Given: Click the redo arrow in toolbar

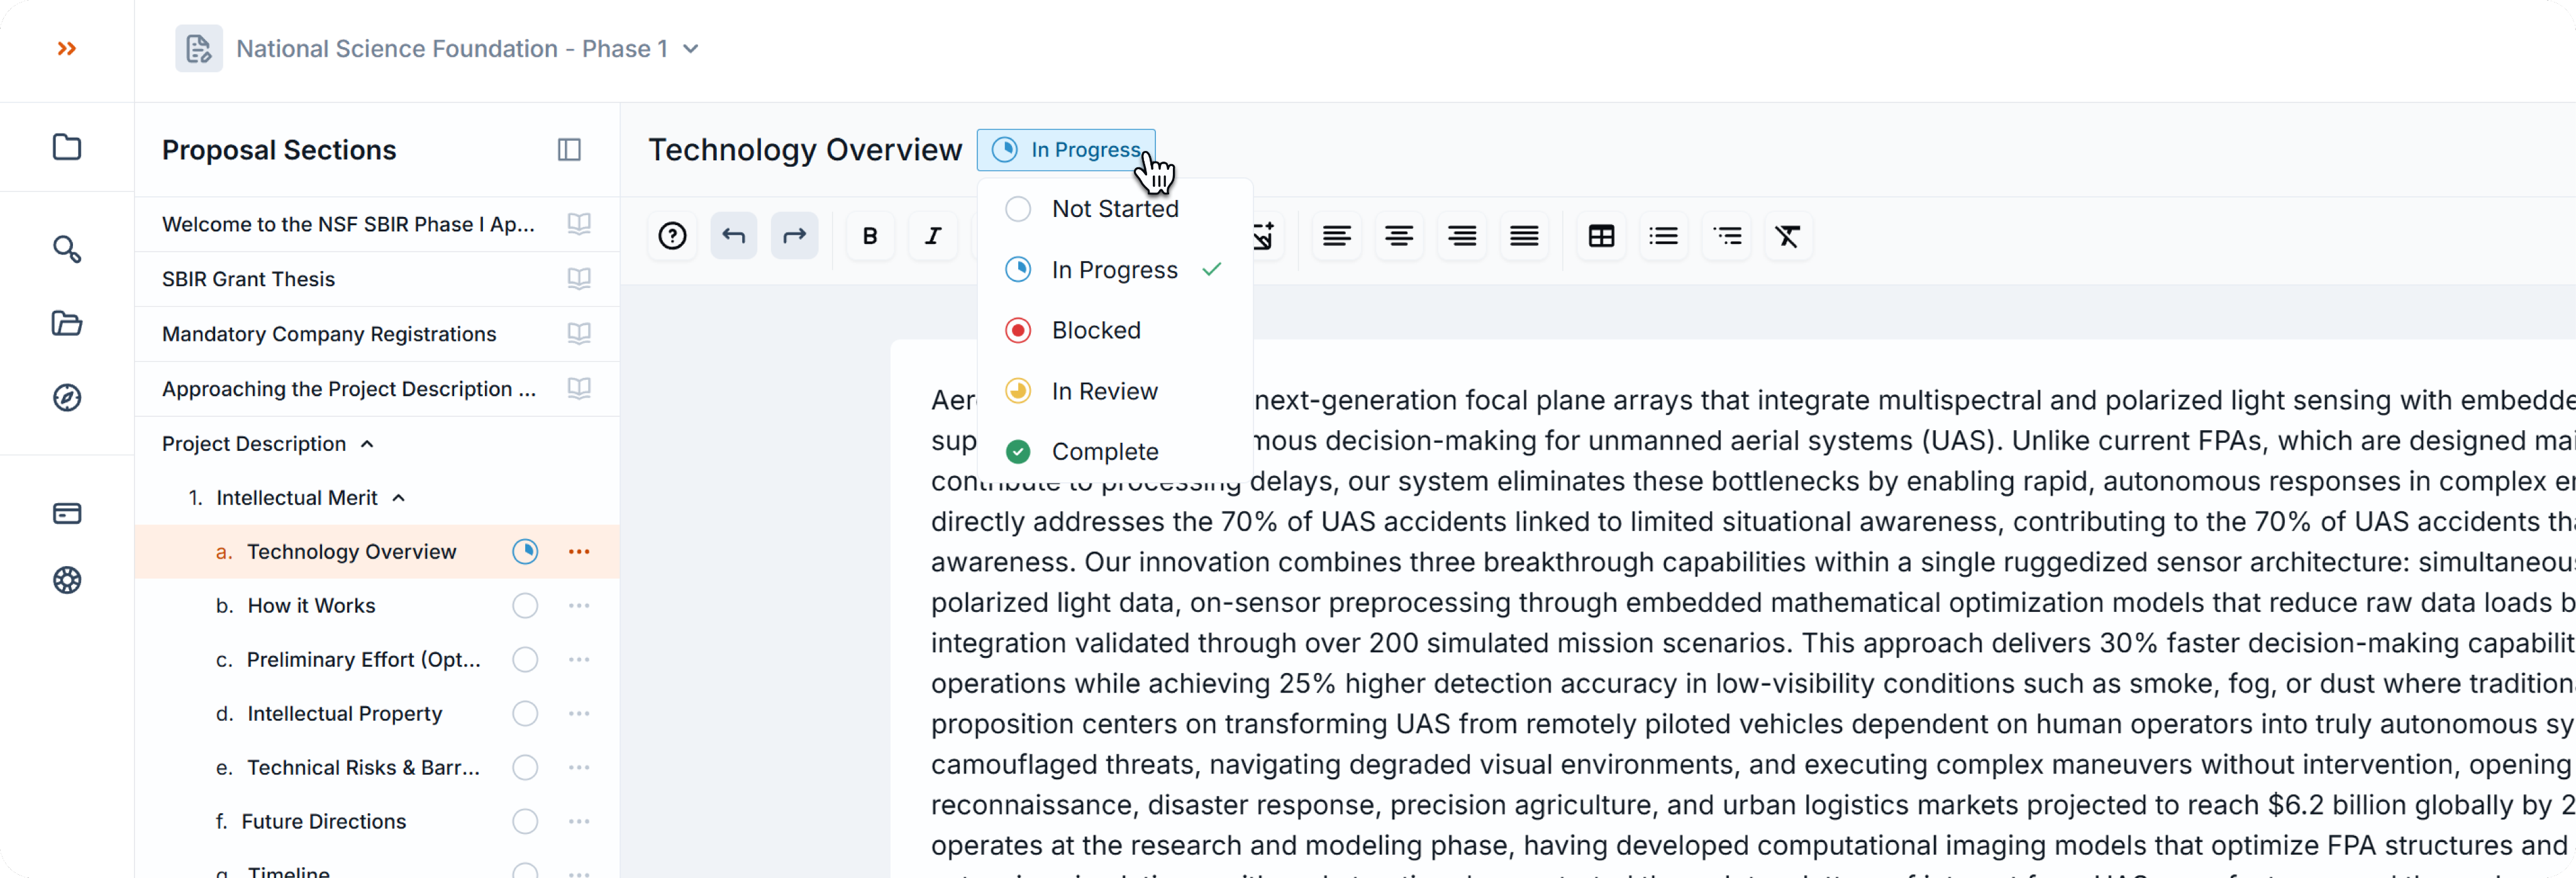Looking at the screenshot, I should [794, 236].
